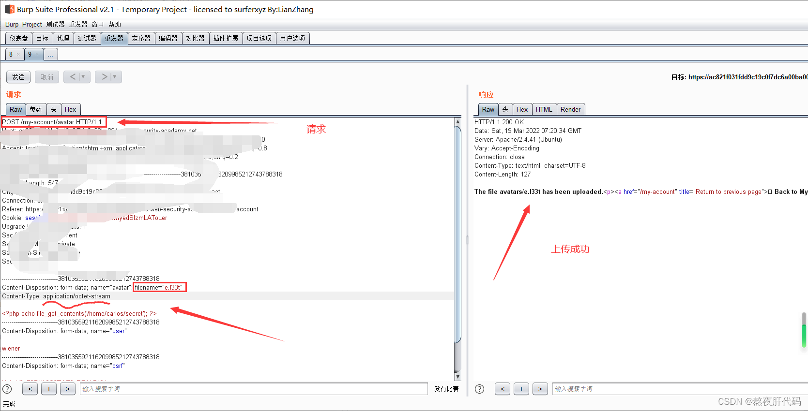Viewport: 808px width, 411px height.
Task: Click request search previous match button
Action: click(30, 389)
